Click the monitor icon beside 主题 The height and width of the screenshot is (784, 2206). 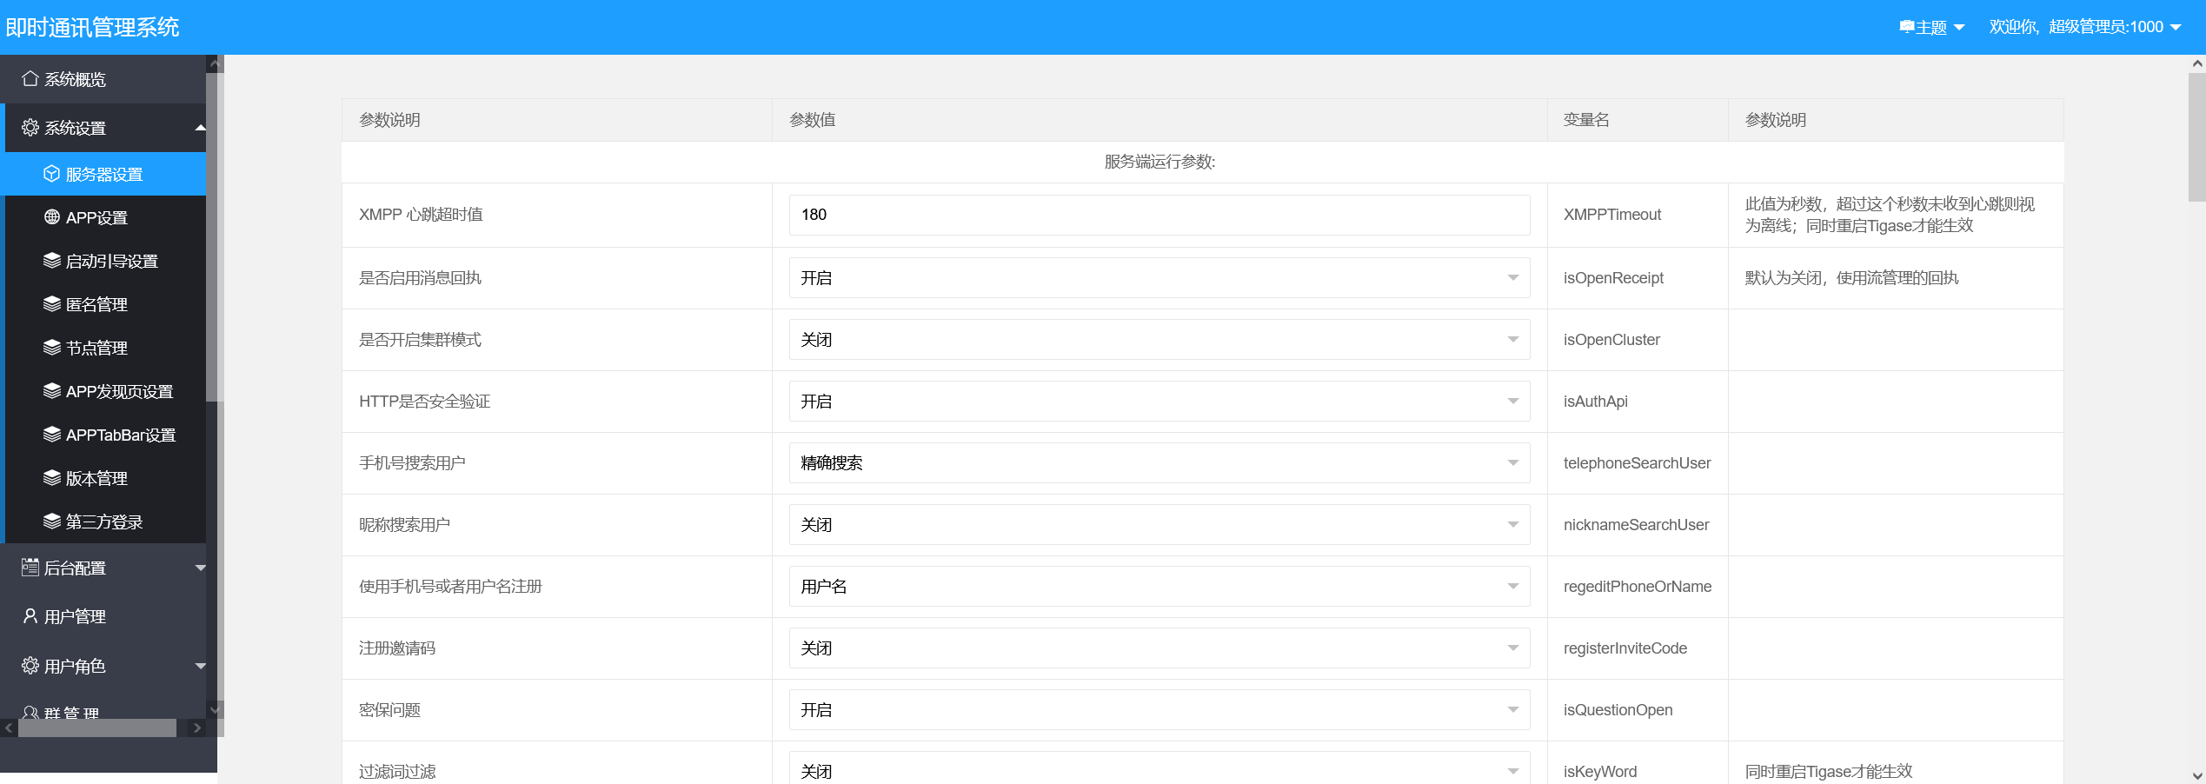coord(1906,27)
